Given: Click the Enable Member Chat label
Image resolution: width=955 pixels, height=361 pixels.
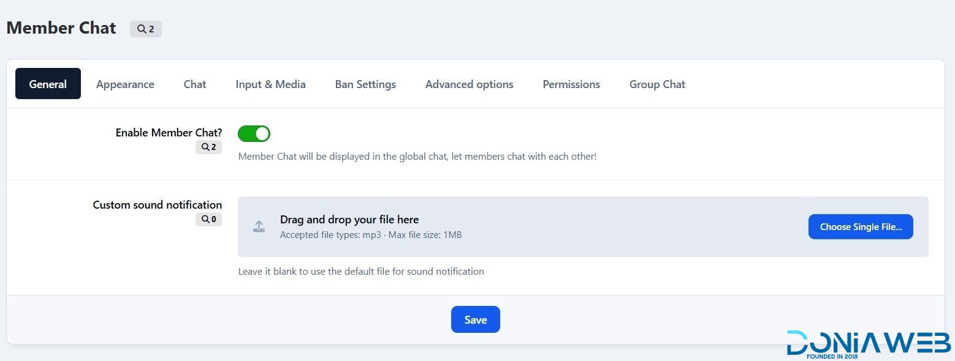Looking at the screenshot, I should [169, 132].
